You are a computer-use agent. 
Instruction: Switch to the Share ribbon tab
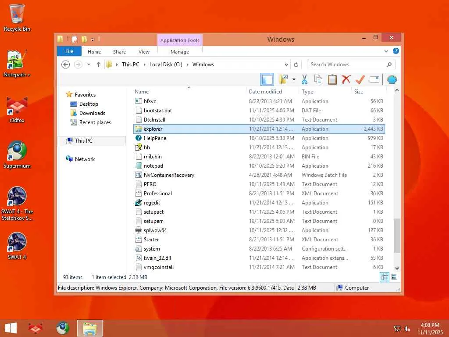119,52
